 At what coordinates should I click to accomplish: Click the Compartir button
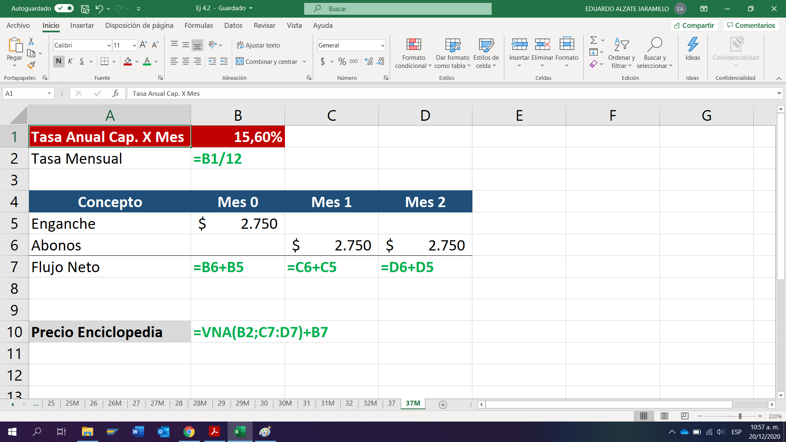(694, 25)
